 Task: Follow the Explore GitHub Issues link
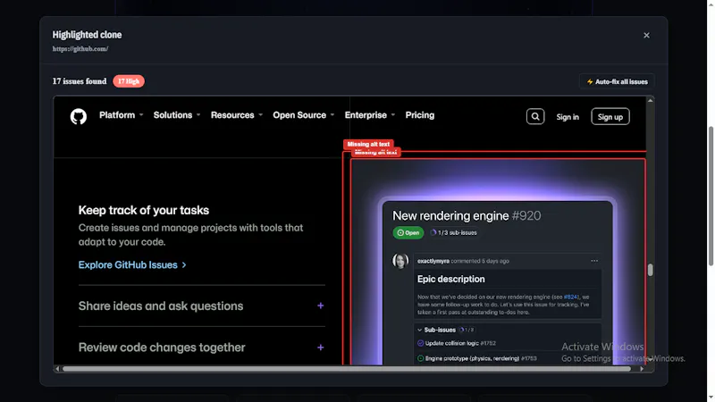click(132, 264)
